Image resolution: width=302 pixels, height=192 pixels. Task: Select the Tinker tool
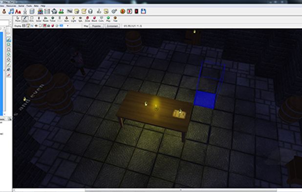click(53, 19)
